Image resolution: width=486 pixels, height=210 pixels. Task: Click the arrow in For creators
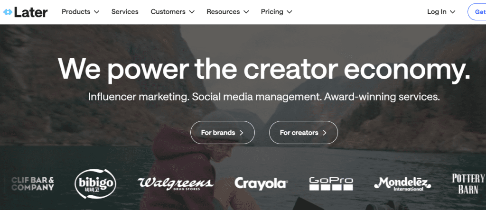(x=325, y=133)
